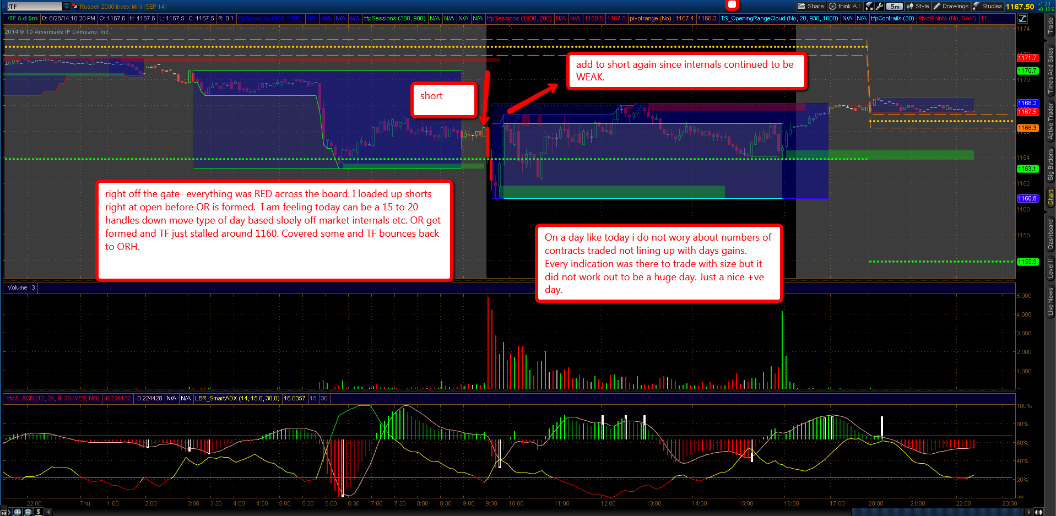The height and width of the screenshot is (516, 1056).
Task: Click the S-curve chart mode icon
Action: coord(1022,18)
